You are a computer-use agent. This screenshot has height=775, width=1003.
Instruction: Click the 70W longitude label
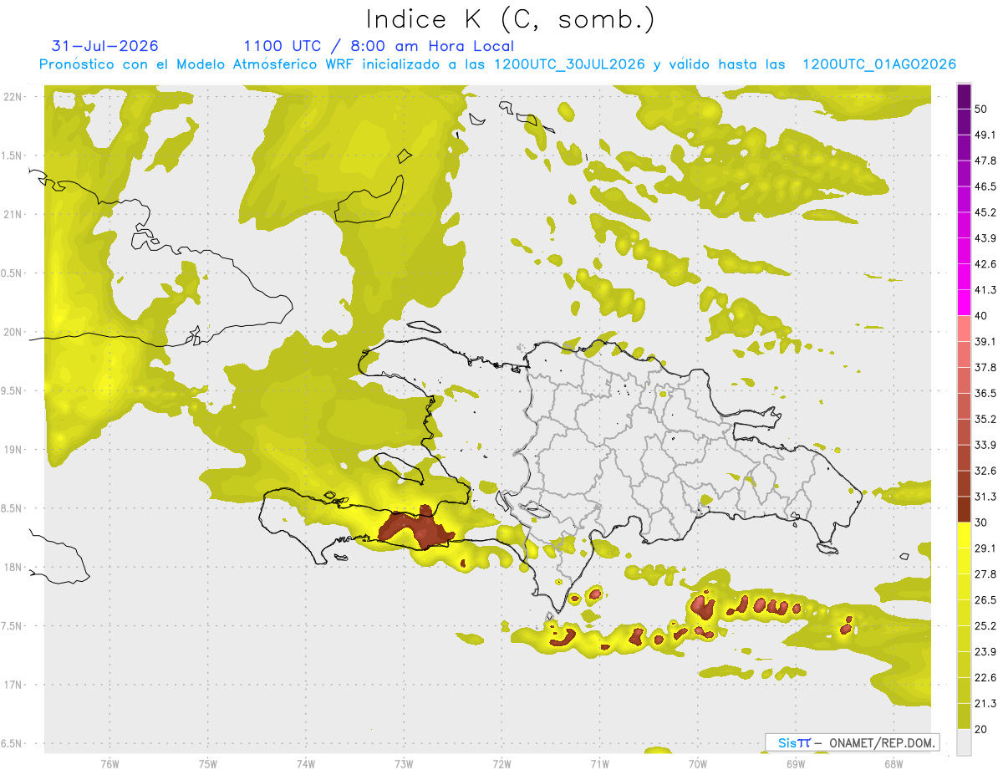pyautogui.click(x=697, y=764)
